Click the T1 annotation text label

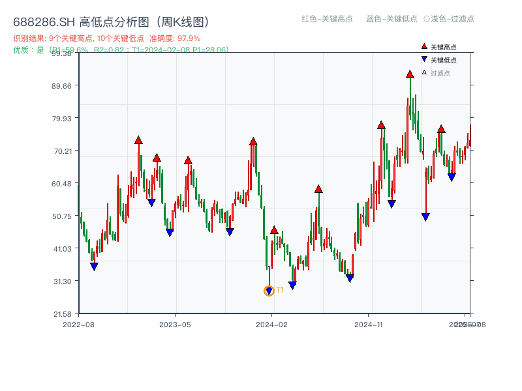click(x=279, y=289)
